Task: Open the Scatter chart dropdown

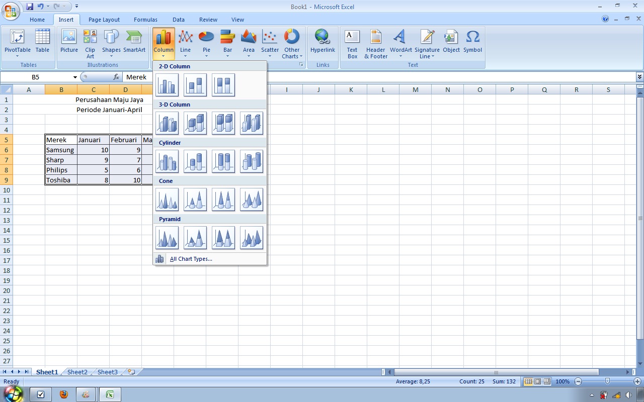Action: (x=270, y=44)
